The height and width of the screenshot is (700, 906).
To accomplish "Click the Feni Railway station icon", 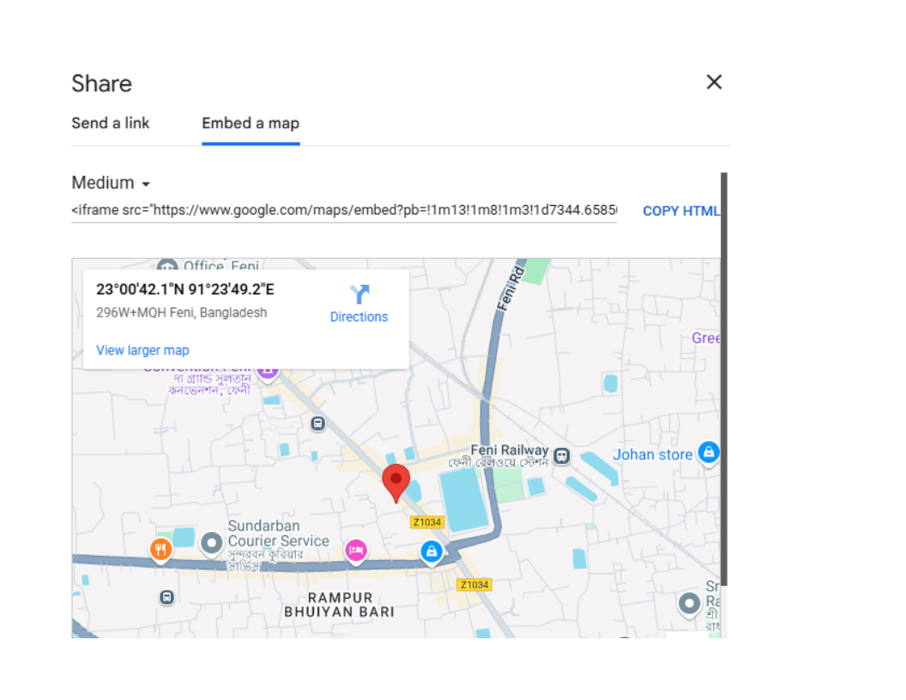I will pyautogui.click(x=561, y=456).
